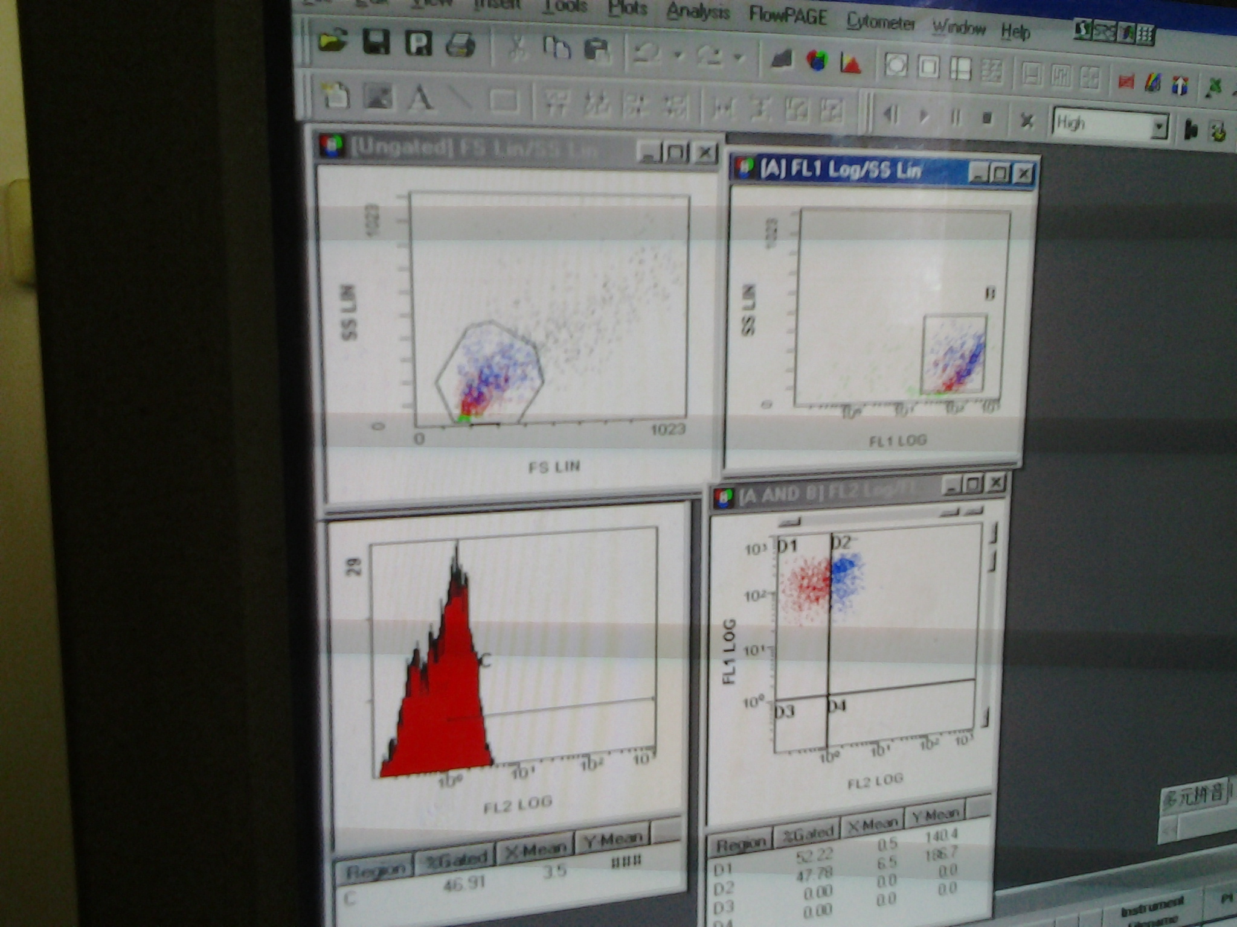Click the D1 quadrant label
The height and width of the screenshot is (927, 1237).
tap(788, 545)
